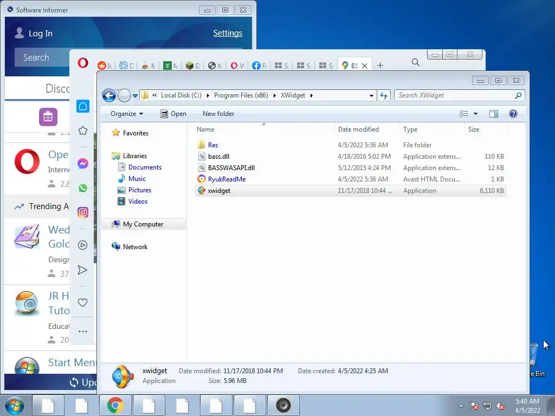Select the RyukReadMe file
Screen dimensions: 555x416
coord(350,179)
